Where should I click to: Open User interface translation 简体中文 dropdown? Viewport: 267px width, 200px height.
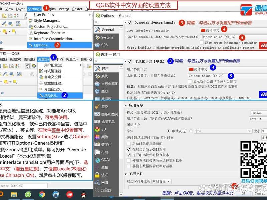[x=233, y=30]
